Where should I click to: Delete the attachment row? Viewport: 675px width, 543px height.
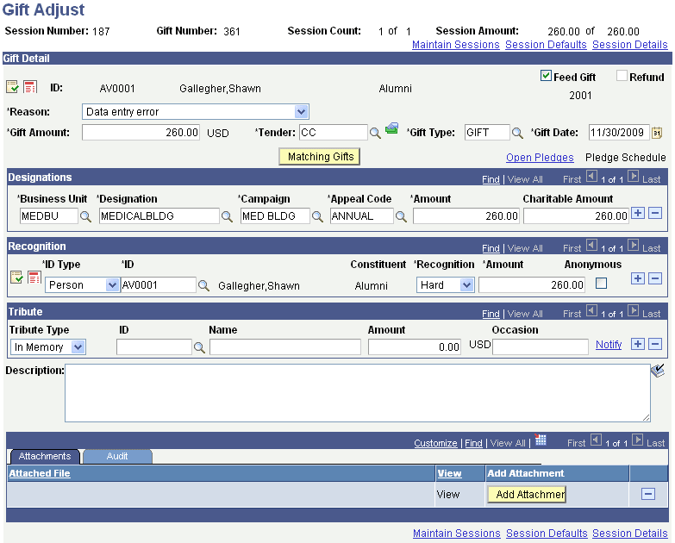pyautogui.click(x=648, y=494)
